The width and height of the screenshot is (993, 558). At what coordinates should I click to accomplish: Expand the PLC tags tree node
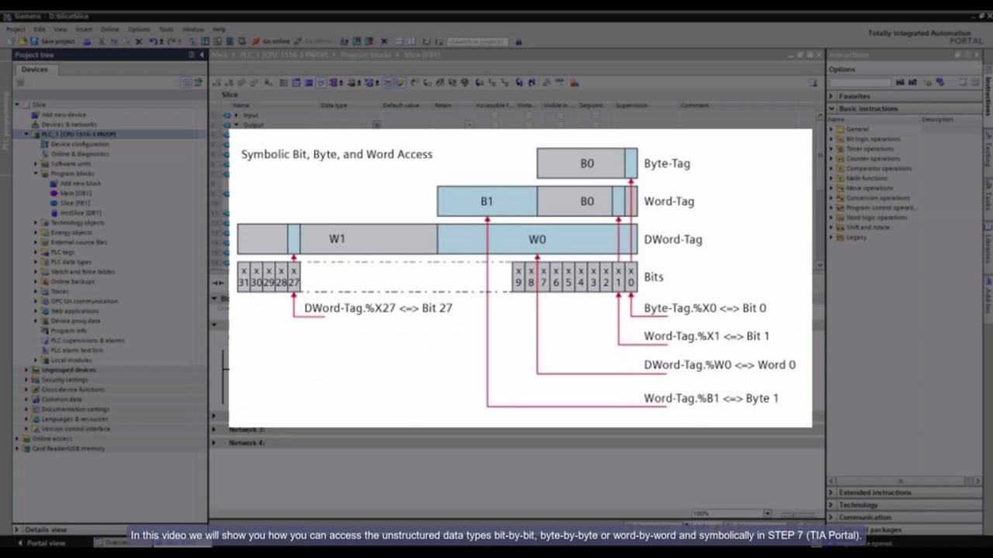coord(36,252)
